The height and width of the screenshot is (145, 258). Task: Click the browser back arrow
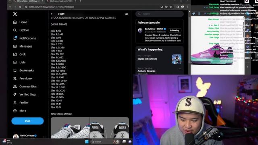10,7
